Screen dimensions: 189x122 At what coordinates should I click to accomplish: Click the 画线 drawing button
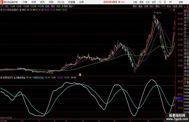click(157, 6)
